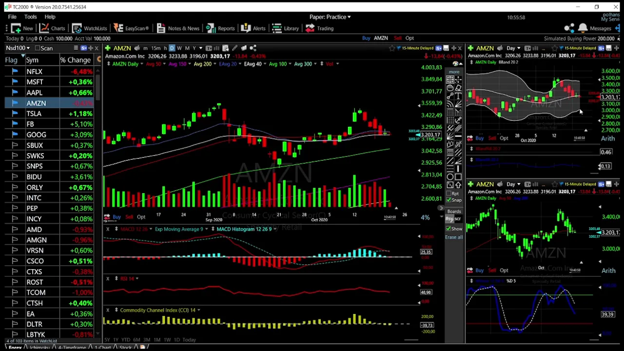This screenshot has width=624, height=351.
Task: Click the more drawing tools link
Action: tap(454, 72)
